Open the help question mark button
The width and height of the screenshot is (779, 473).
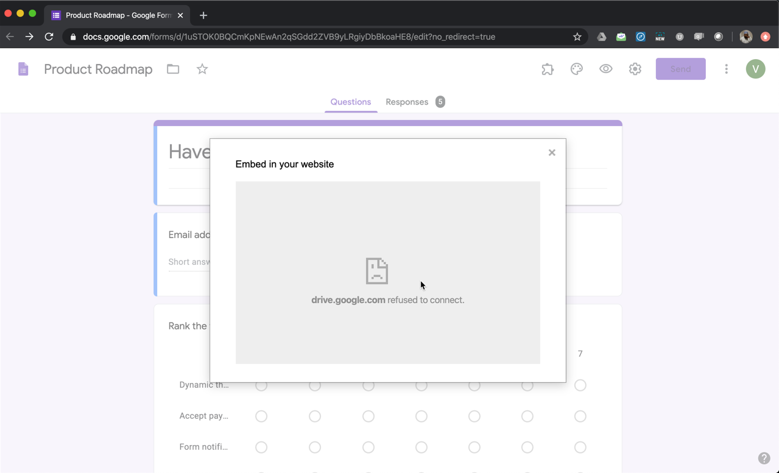764,458
